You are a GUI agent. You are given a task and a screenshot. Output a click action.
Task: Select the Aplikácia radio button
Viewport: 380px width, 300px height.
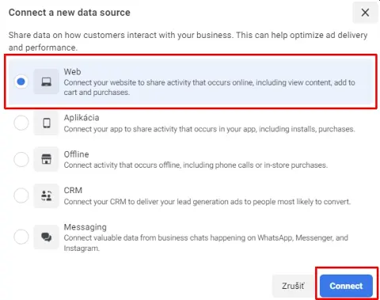[x=21, y=123]
